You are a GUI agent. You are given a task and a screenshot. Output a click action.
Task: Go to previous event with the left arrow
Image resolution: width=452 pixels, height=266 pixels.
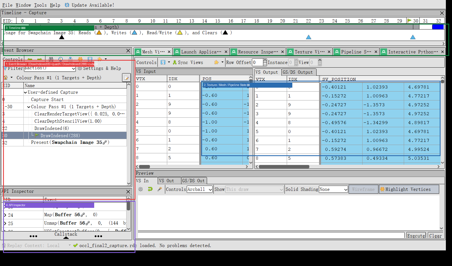coord(30,59)
